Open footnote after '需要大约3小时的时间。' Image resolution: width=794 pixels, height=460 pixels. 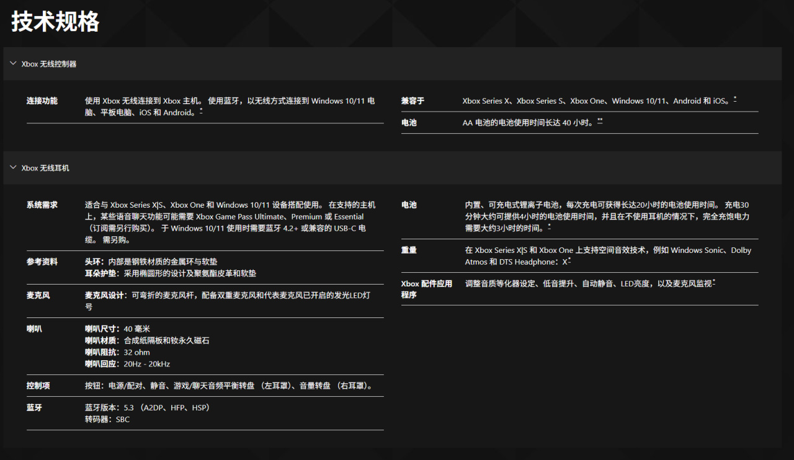(x=550, y=227)
